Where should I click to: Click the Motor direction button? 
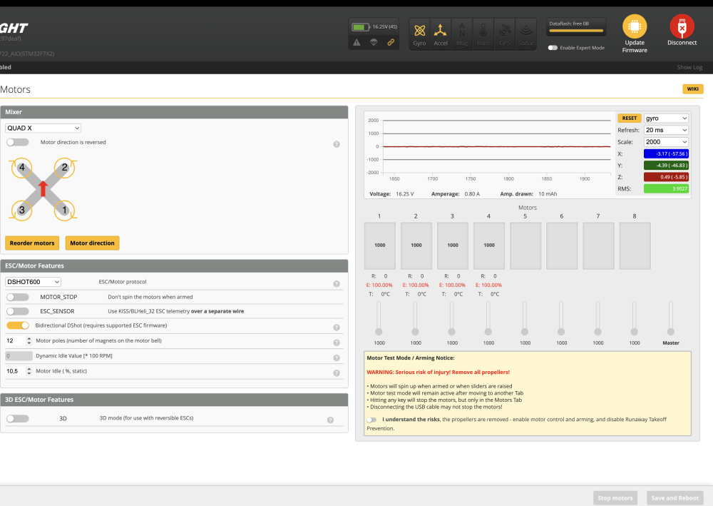point(92,243)
